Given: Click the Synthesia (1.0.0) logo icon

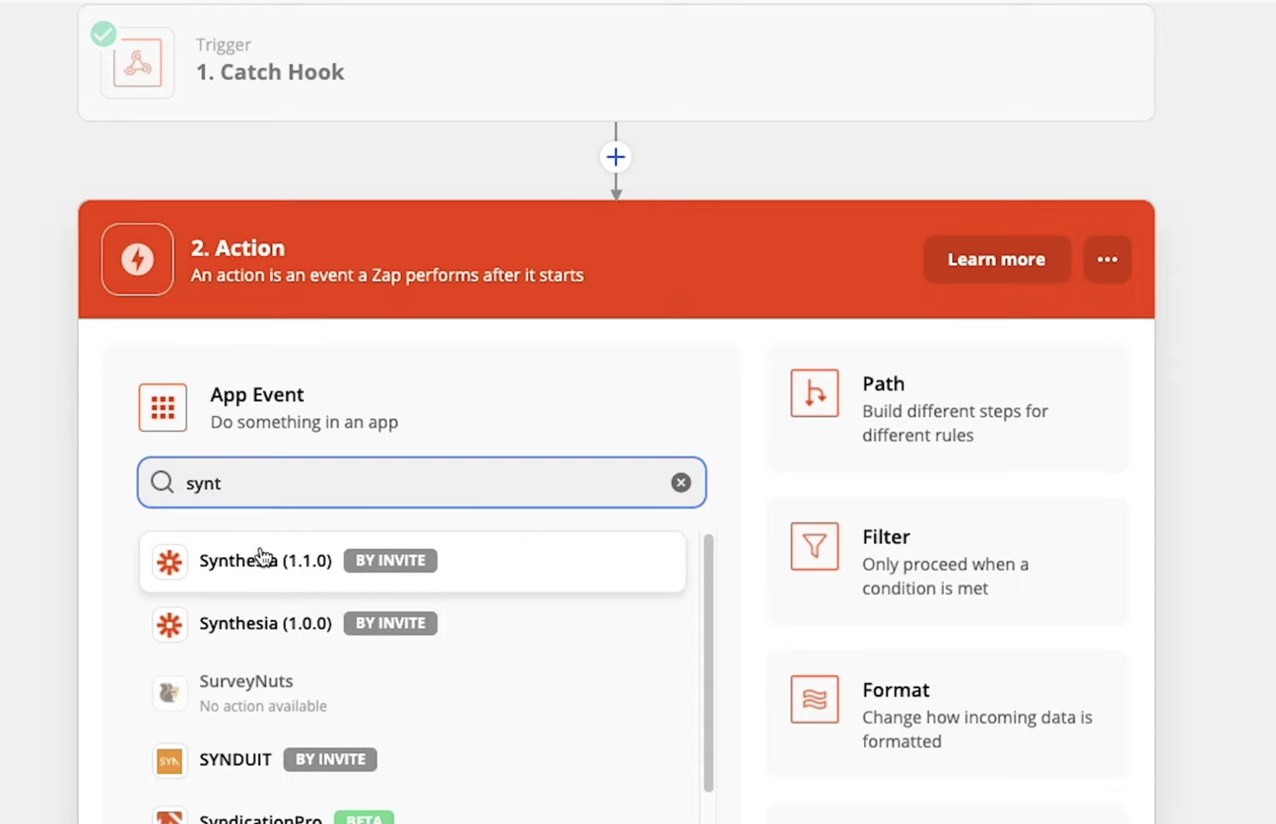Looking at the screenshot, I should [x=169, y=624].
